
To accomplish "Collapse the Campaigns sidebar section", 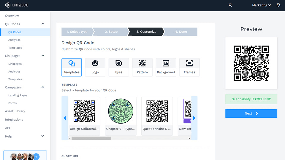I will (x=43, y=87).
